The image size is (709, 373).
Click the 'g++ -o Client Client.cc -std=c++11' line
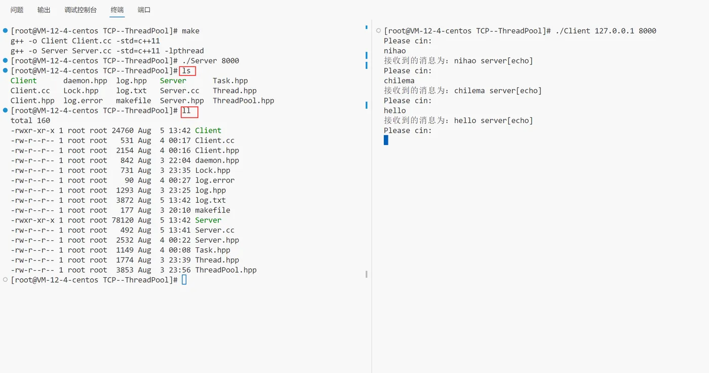click(x=86, y=41)
